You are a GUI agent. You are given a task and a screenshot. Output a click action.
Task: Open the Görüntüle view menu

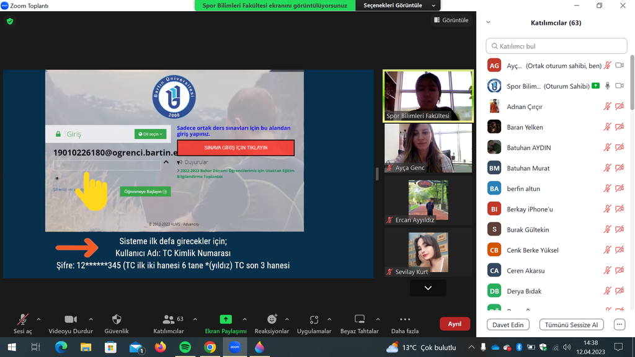pos(451,20)
